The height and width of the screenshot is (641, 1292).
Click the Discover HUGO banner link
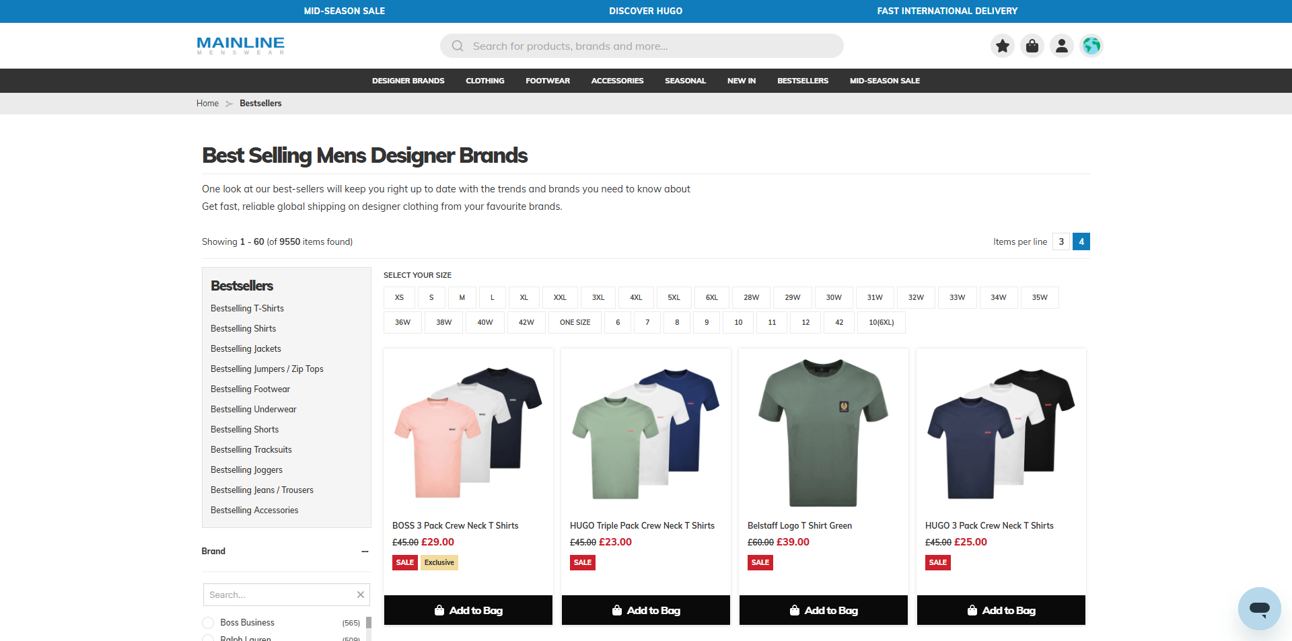pos(646,11)
